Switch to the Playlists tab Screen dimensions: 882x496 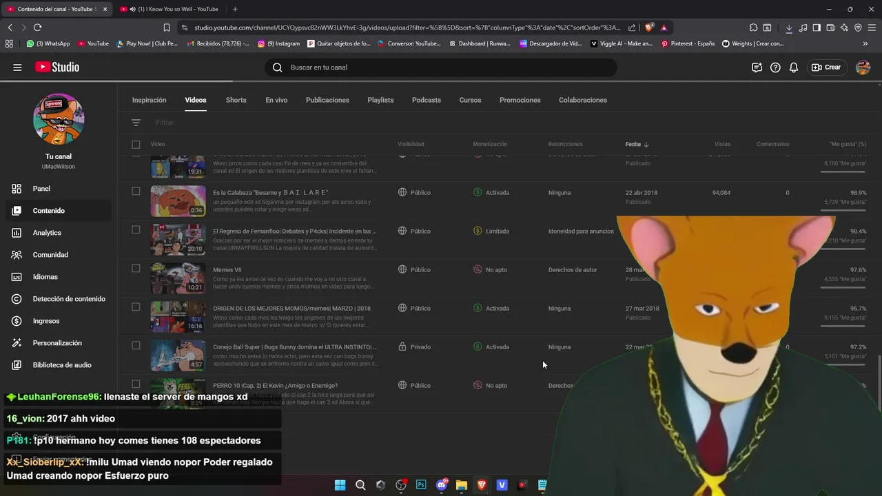coord(380,100)
